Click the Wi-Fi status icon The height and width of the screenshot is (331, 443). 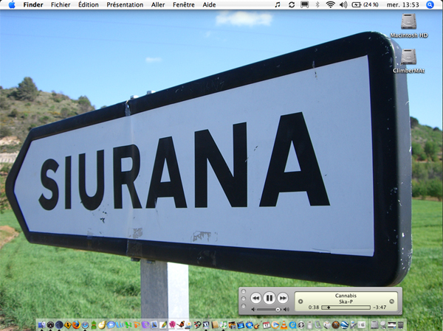(x=330, y=4)
